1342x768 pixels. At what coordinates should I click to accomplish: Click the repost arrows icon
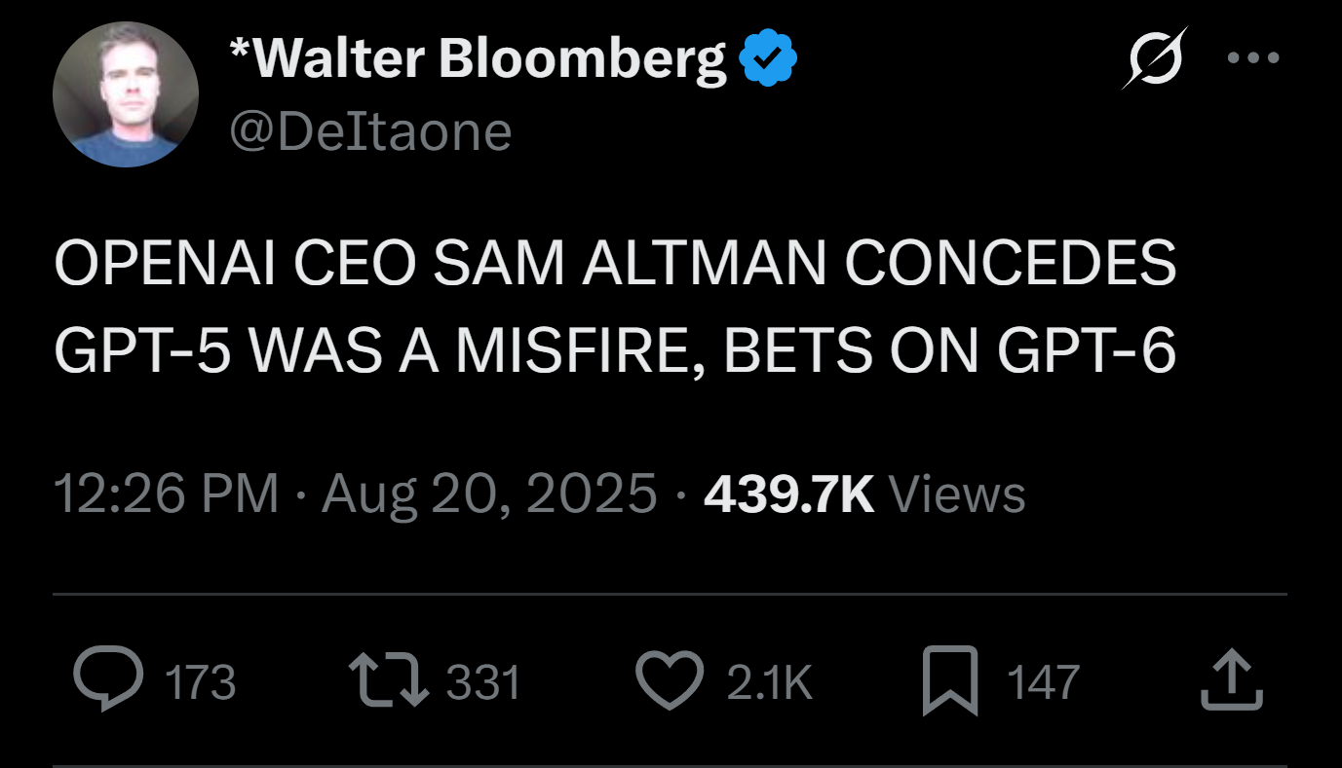389,680
